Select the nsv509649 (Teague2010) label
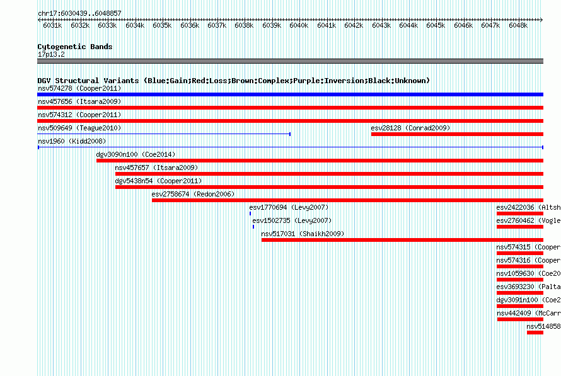Image resolution: width=561 pixels, height=376 pixels. [79, 128]
